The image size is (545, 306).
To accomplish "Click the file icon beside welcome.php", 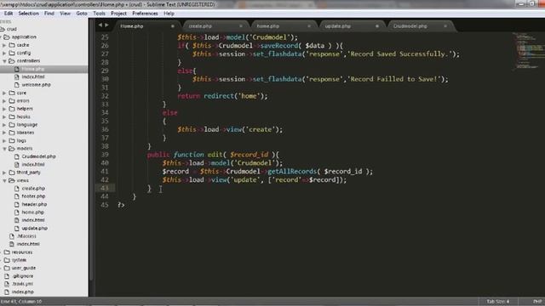I will [17, 85].
